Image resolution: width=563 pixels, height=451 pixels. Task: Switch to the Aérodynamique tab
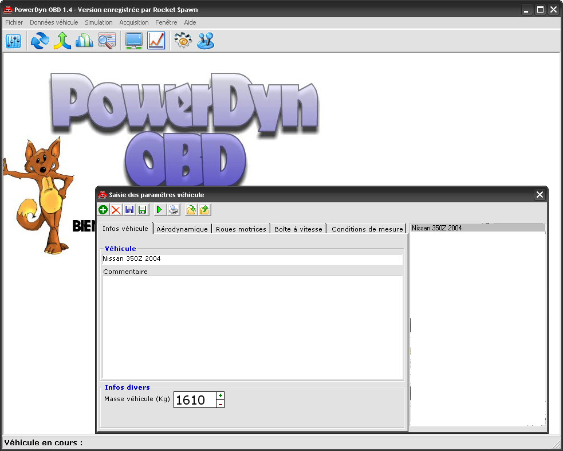point(182,229)
